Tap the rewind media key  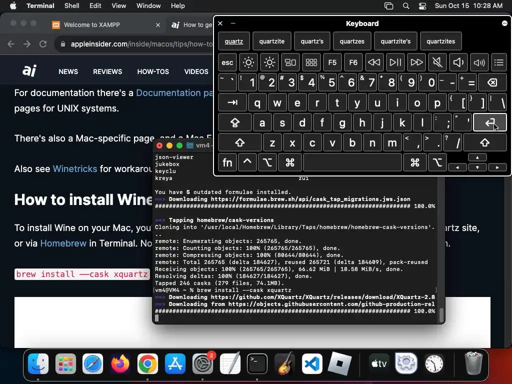click(374, 62)
